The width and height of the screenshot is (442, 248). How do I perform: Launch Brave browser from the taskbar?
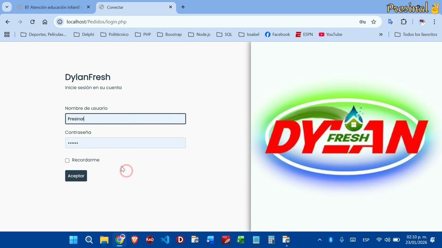tap(135, 240)
